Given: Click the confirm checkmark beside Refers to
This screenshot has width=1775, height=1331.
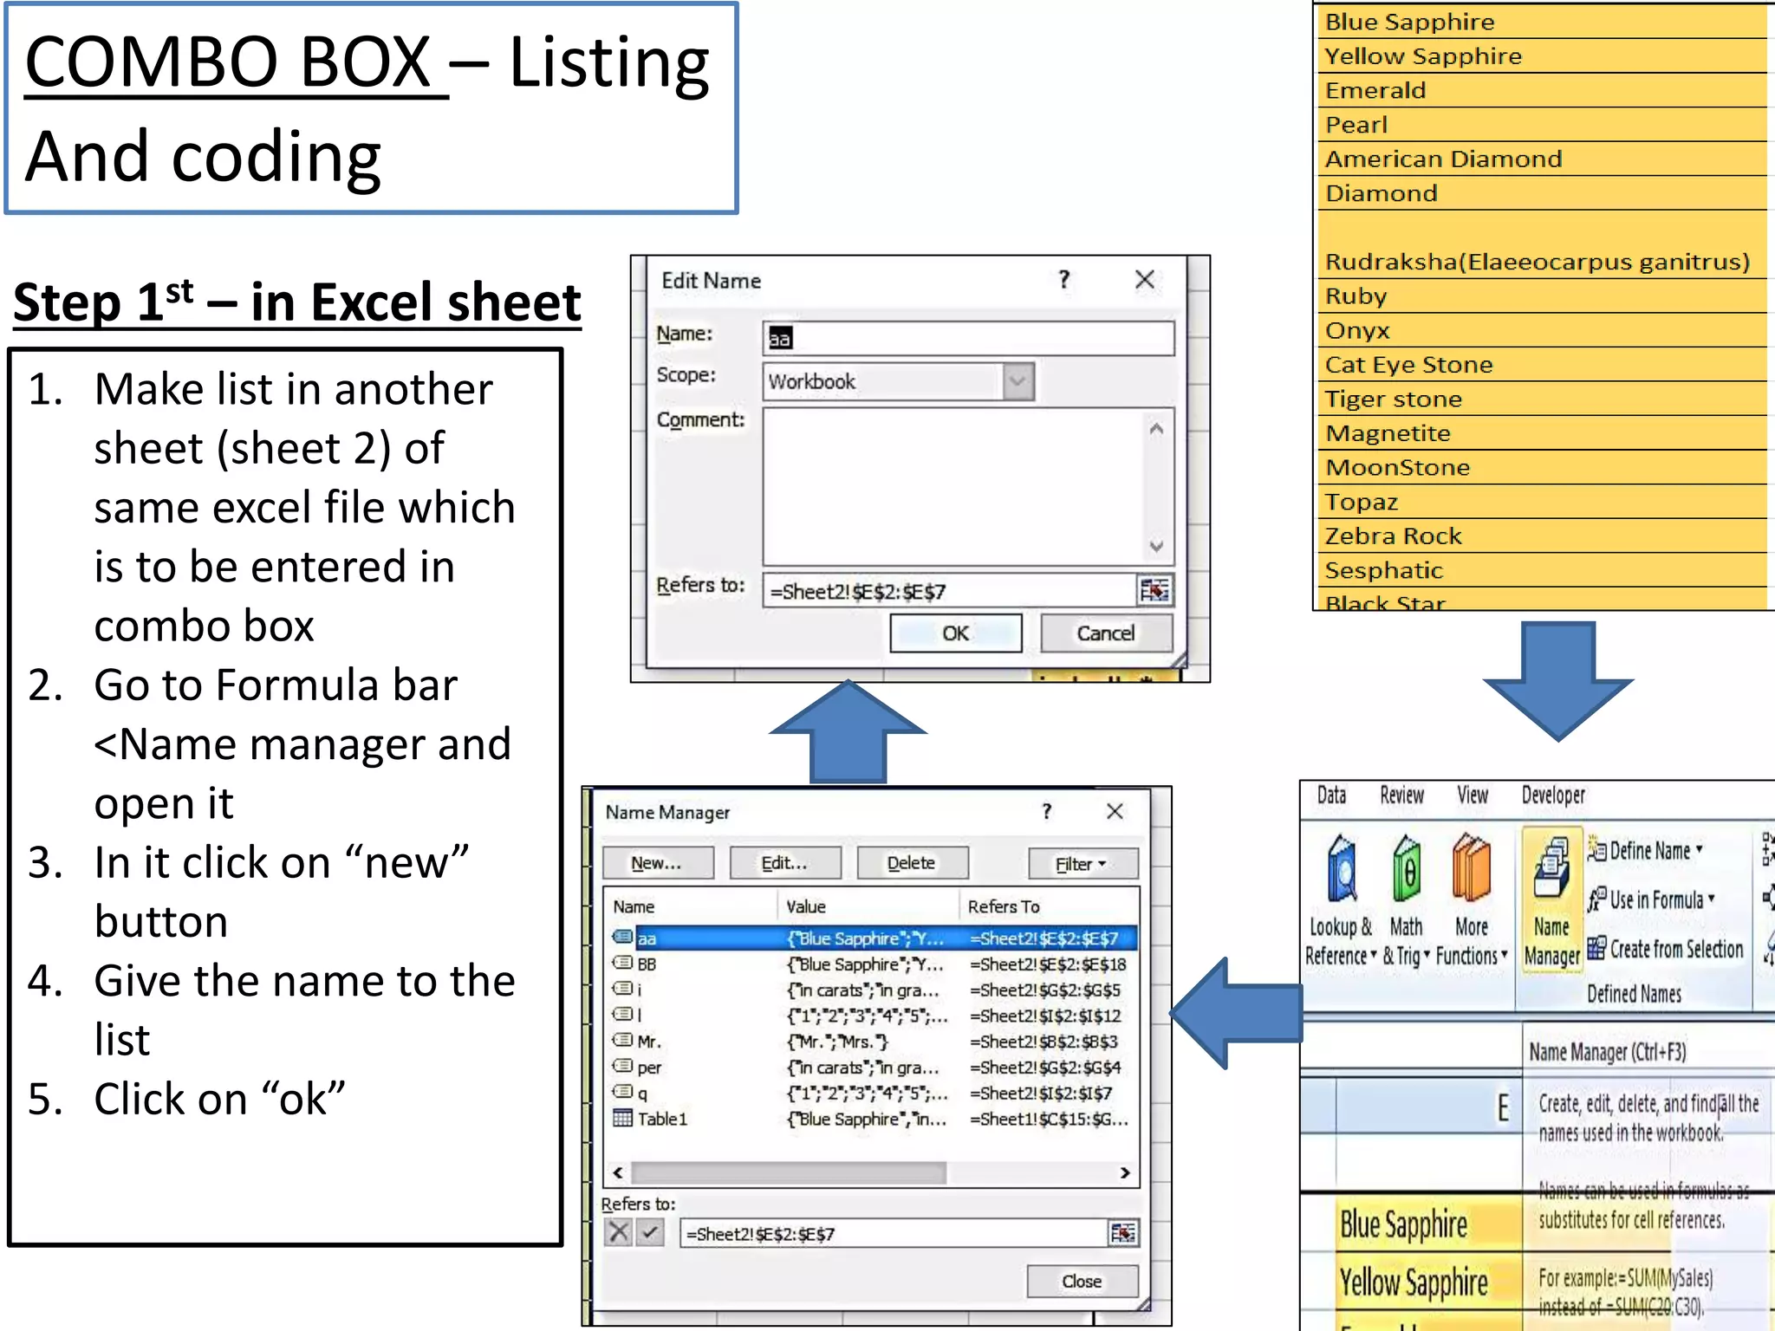Looking at the screenshot, I should (650, 1232).
